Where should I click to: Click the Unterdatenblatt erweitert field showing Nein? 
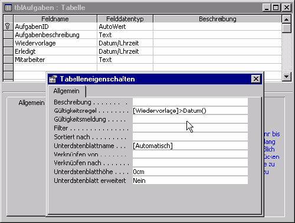click(190, 181)
